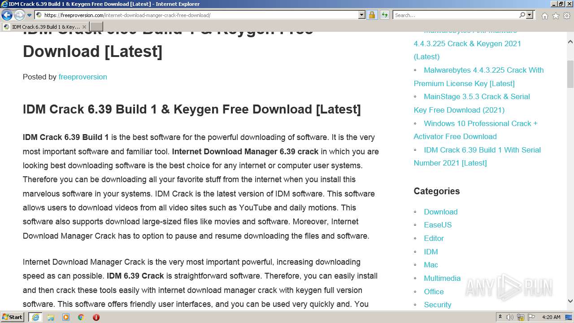Screen dimensions: 574x323
Task: Show hidden tray icons arrow
Action: click(x=500, y=317)
